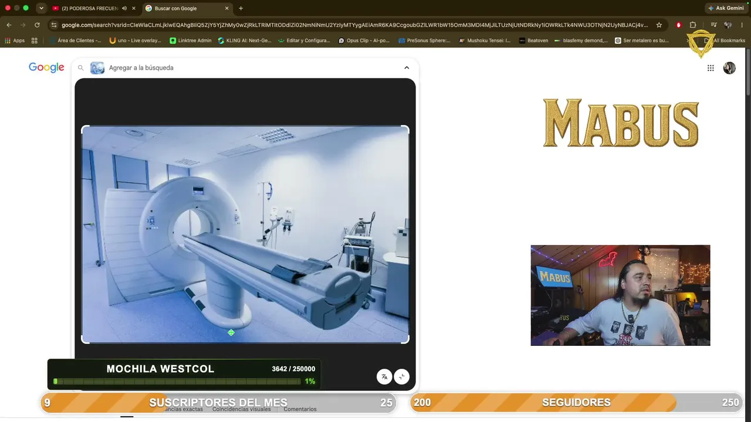Open the All Bookmarks folder

[725, 40]
